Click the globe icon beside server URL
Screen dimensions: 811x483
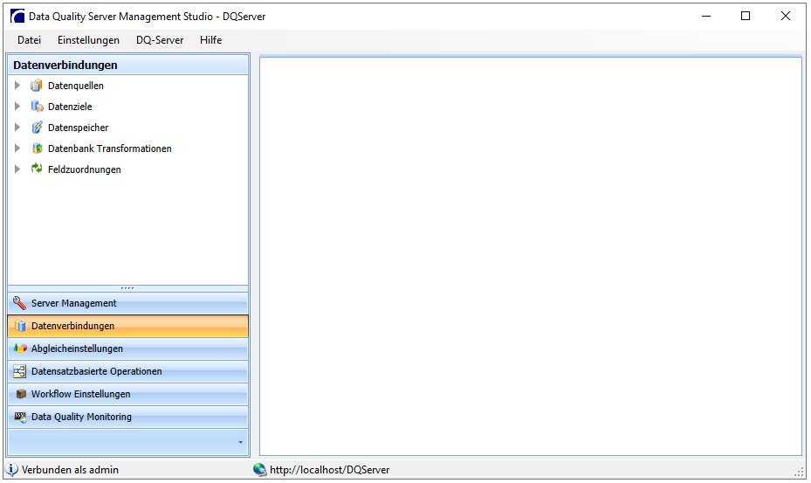[259, 470]
